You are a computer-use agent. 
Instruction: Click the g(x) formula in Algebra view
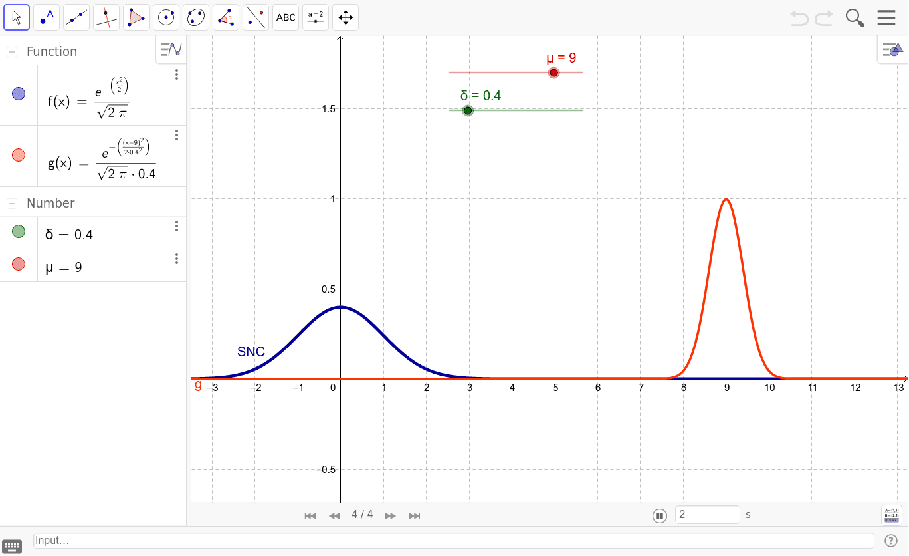[x=102, y=159]
